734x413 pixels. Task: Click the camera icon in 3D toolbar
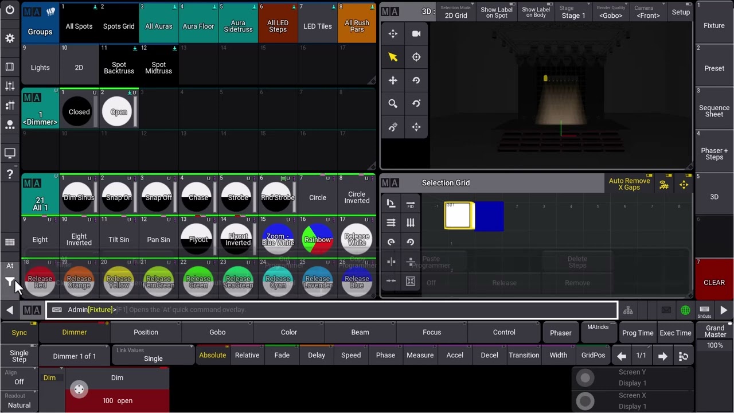416,34
